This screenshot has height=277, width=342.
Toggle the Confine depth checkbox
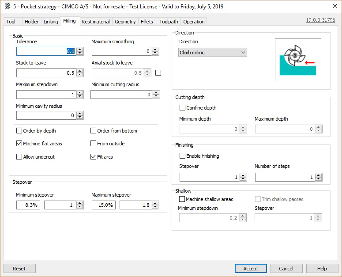tap(182, 108)
